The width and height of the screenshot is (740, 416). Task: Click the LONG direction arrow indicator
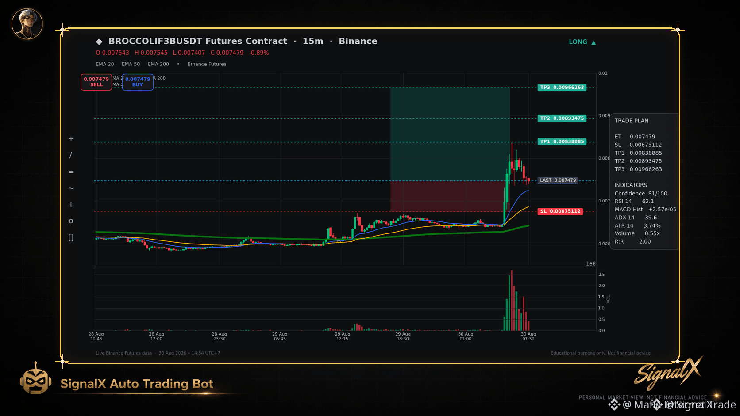582,42
